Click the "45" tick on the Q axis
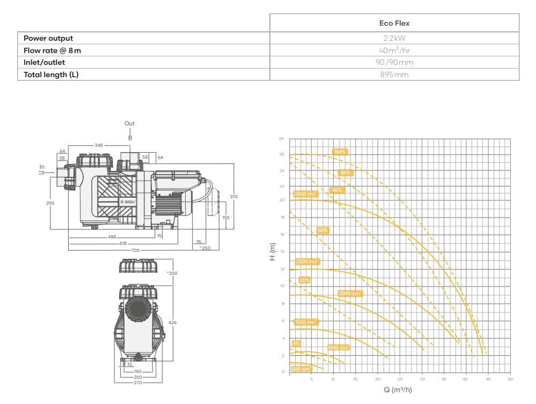This screenshot has height=404, width=536. click(x=488, y=379)
